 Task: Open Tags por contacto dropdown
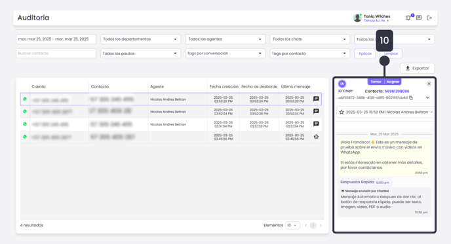pos(309,54)
